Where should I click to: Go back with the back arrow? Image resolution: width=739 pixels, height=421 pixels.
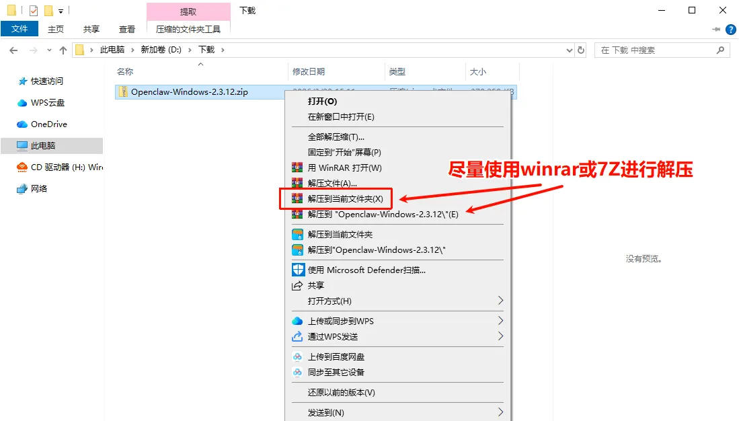point(13,50)
